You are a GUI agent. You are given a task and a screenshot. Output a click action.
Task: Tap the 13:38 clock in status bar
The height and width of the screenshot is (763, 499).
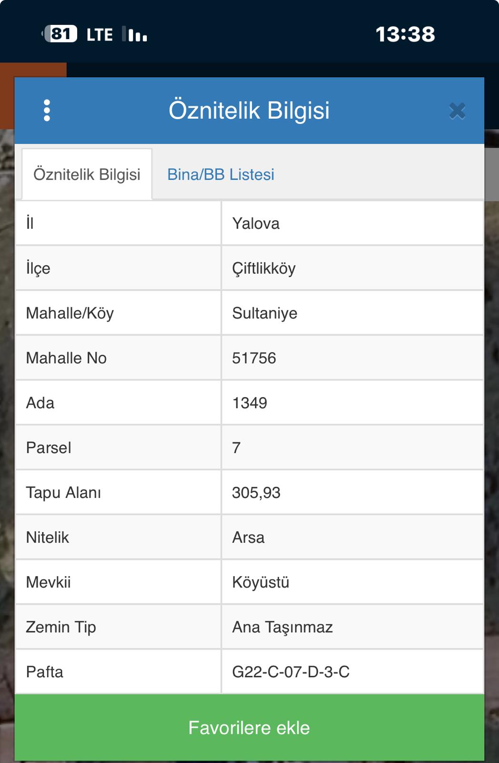point(405,34)
